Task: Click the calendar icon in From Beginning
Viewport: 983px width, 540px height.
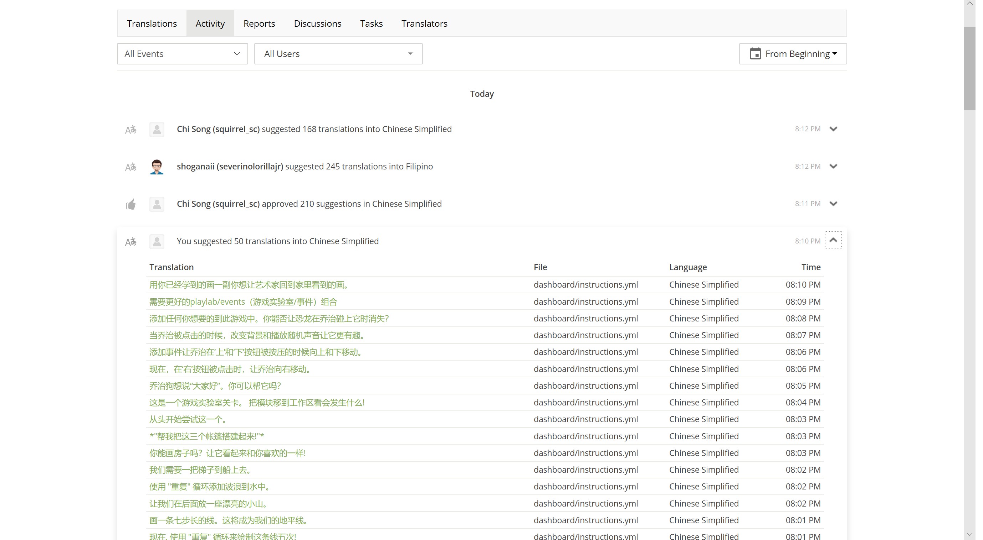Action: pos(755,54)
